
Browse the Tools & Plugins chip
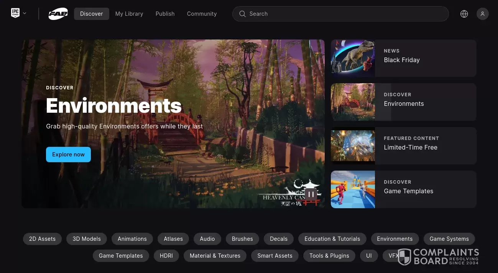329,256
